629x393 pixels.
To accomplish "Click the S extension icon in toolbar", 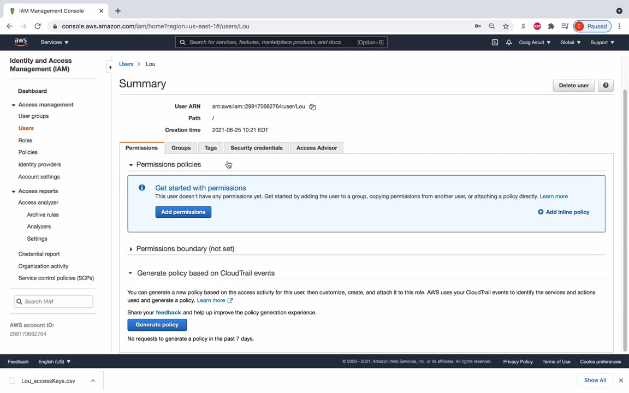I will (523, 26).
